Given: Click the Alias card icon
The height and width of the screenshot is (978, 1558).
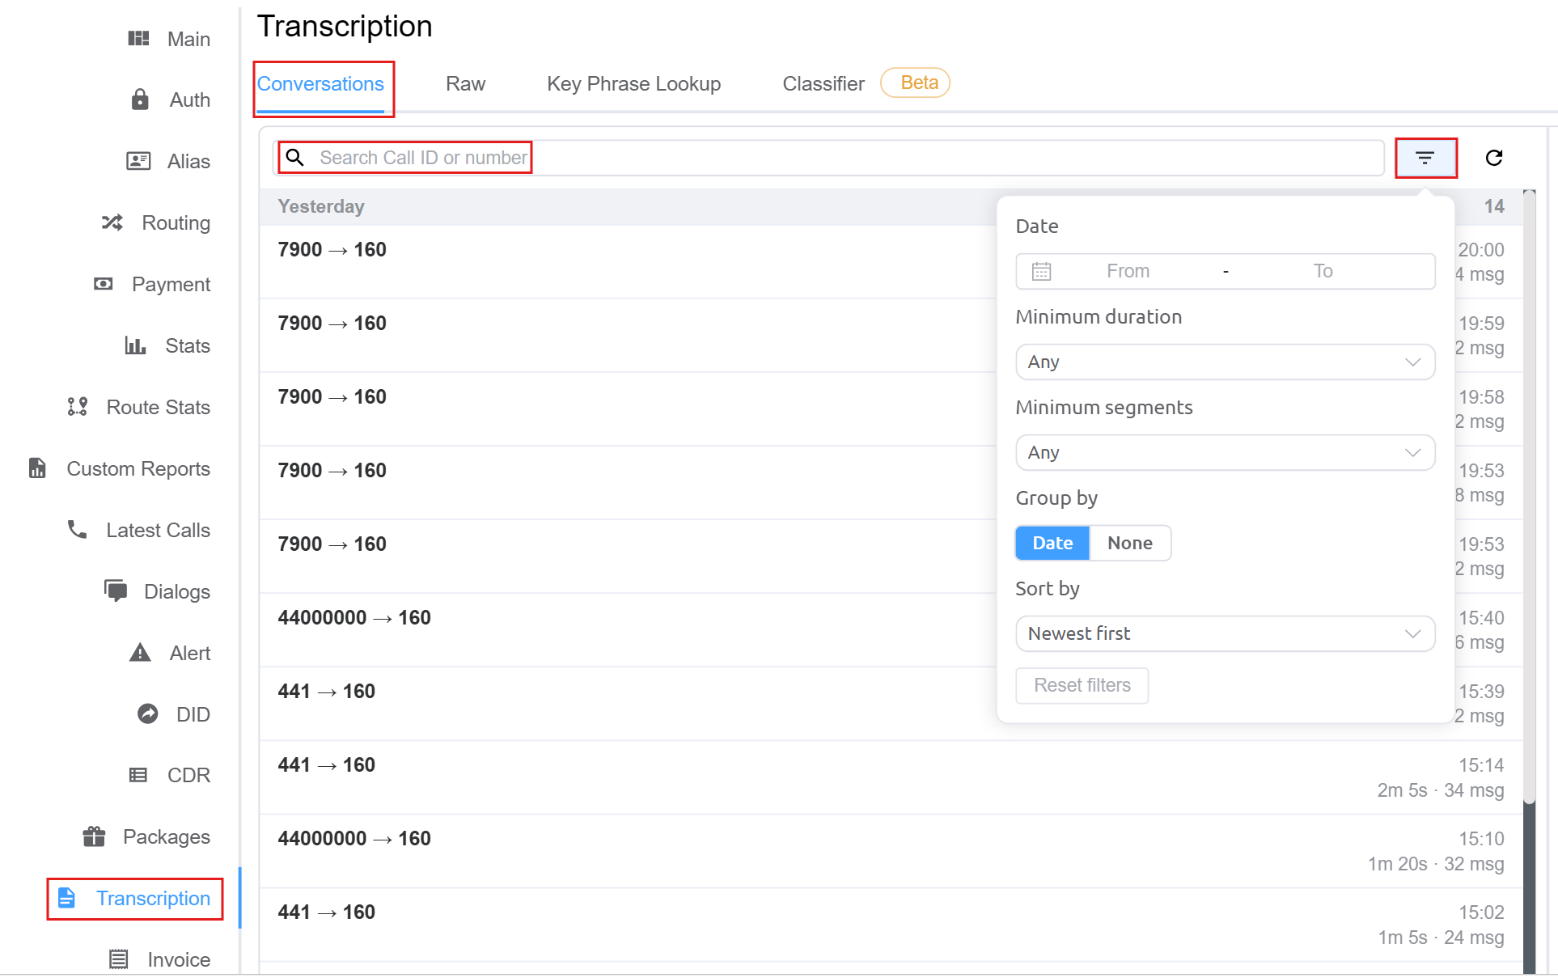Looking at the screenshot, I should click(138, 161).
